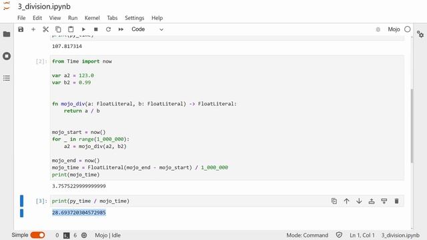Switch kernel by clicking Mojo name
The height and width of the screenshot is (240, 427).
pyautogui.click(x=394, y=29)
